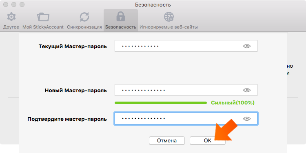Click the Текущий Мастер-пароль label text
306x153 pixels.
[x=73, y=47]
